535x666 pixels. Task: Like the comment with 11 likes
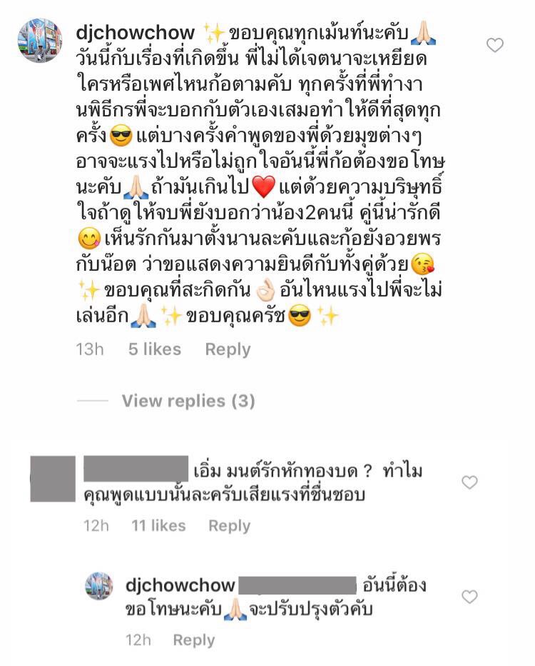point(469,482)
